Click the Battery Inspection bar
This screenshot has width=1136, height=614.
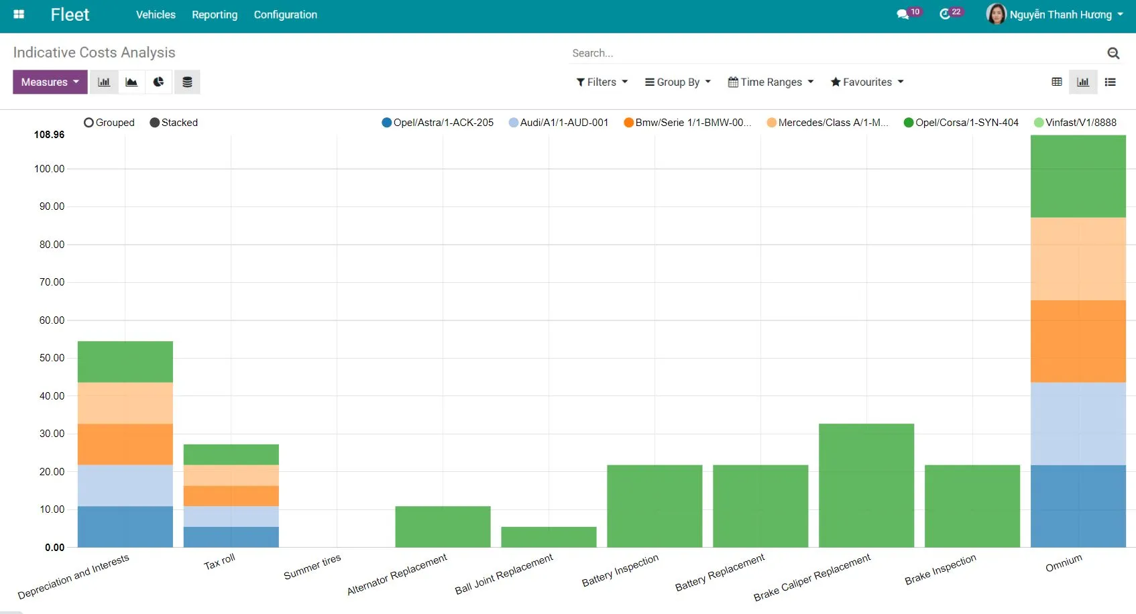655,506
